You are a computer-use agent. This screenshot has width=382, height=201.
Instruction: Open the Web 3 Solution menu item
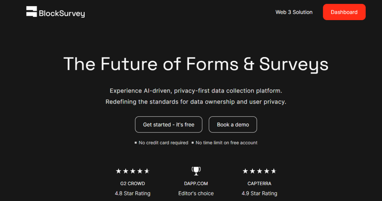tap(294, 12)
